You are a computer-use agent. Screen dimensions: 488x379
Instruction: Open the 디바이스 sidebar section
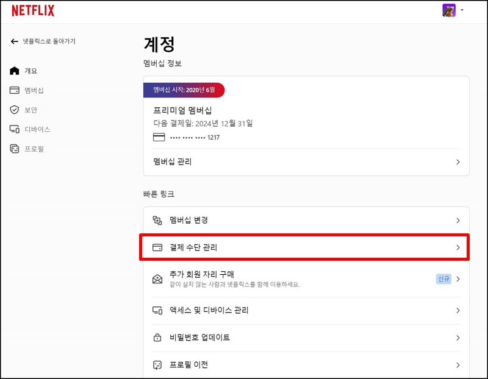(x=37, y=129)
